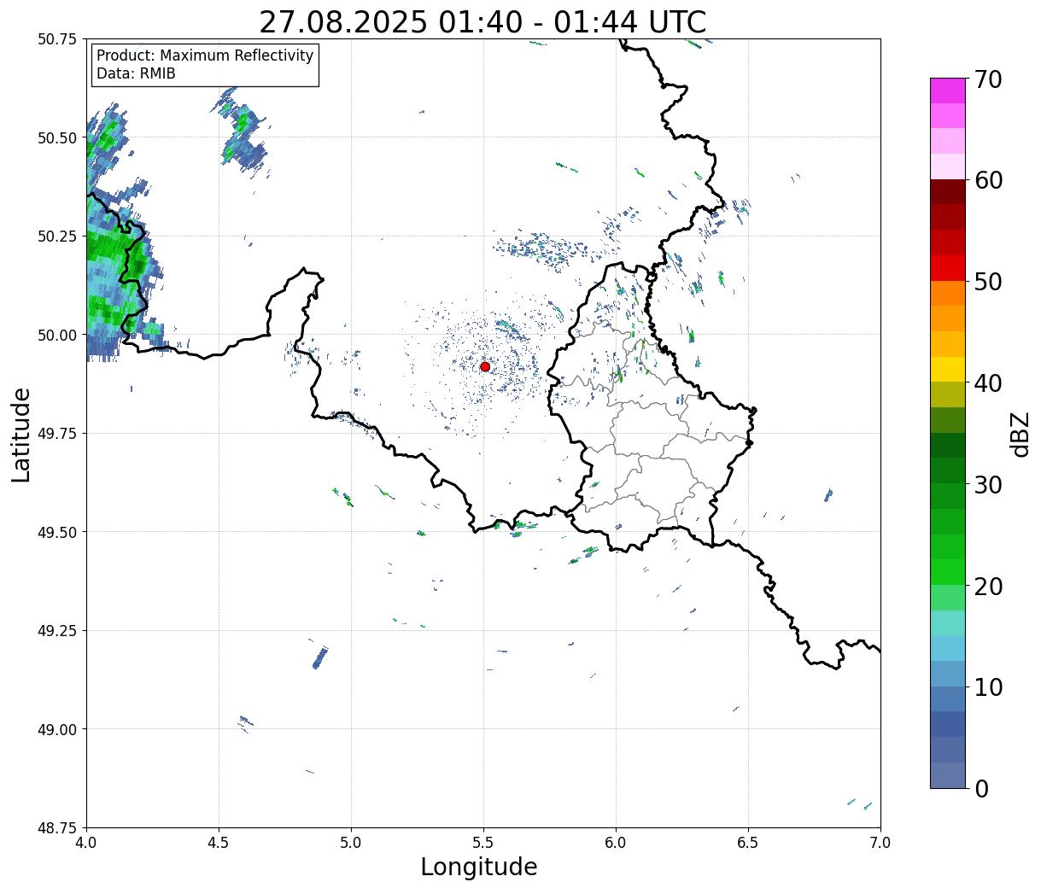Click the latitude tick label 48.75
1041x888 pixels.
click(57, 828)
